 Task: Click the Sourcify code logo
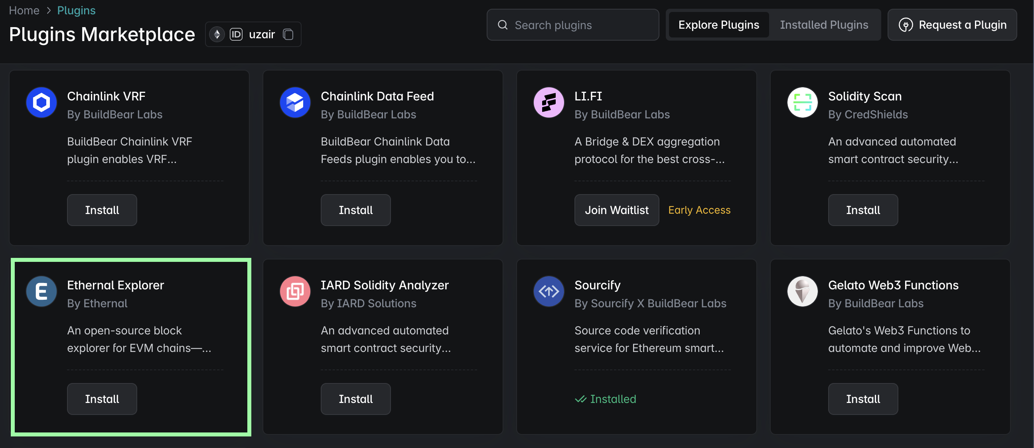549,292
